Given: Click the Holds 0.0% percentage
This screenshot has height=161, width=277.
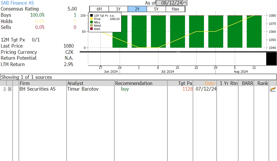Looking at the screenshot, I should click(x=40, y=21).
